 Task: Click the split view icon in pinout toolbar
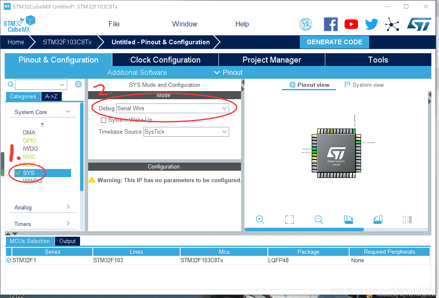pyautogui.click(x=407, y=220)
